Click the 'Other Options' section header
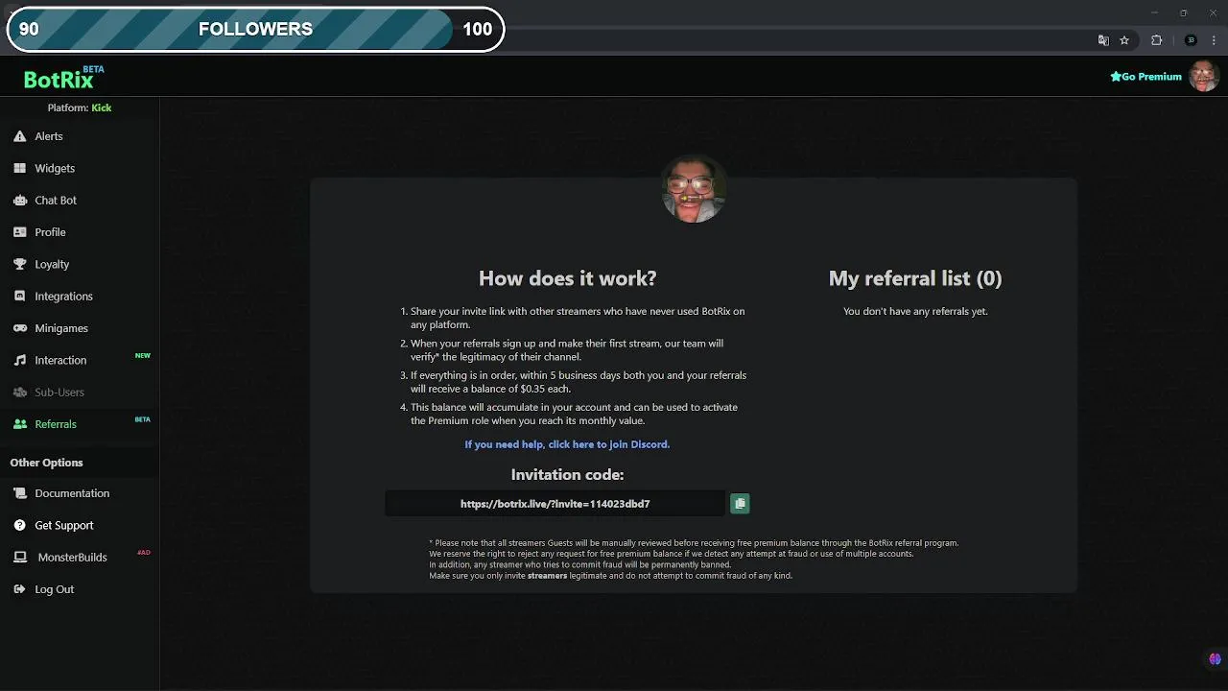The height and width of the screenshot is (691, 1228). coord(47,463)
